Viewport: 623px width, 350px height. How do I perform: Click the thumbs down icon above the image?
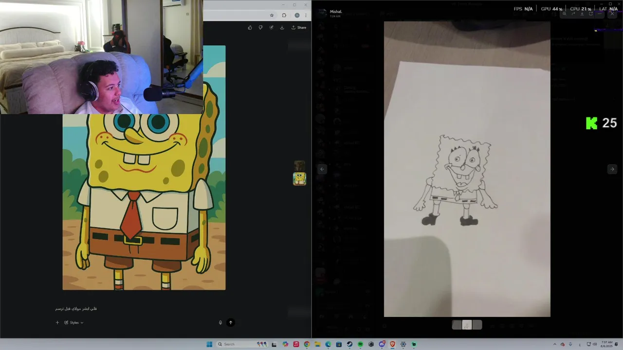(x=261, y=28)
